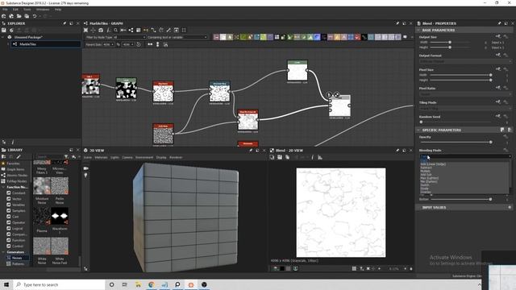Open the Tiling Mode dropdown
The width and height of the screenshot is (516, 290).
point(465,109)
